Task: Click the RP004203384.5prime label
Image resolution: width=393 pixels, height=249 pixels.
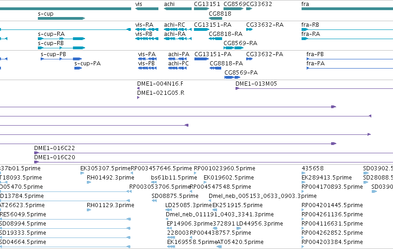Action: (332, 242)
